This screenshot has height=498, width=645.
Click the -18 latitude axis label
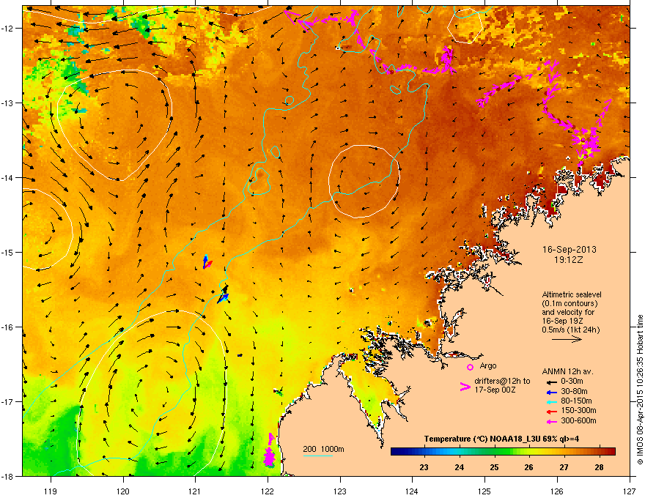pos(7,476)
